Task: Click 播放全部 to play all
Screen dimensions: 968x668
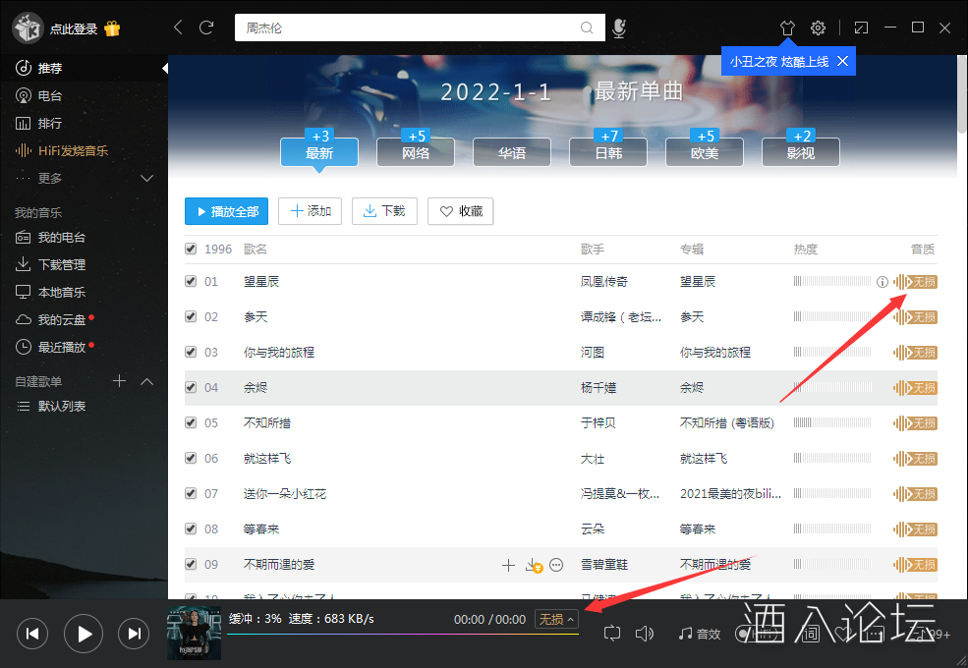Action: [x=227, y=211]
